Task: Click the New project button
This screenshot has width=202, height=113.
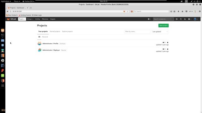Action: pos(163,25)
